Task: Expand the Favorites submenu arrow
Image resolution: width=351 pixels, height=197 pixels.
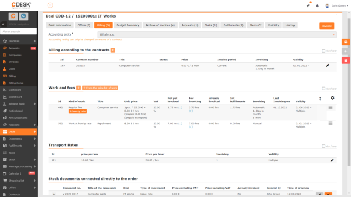Action: tap(35, 41)
